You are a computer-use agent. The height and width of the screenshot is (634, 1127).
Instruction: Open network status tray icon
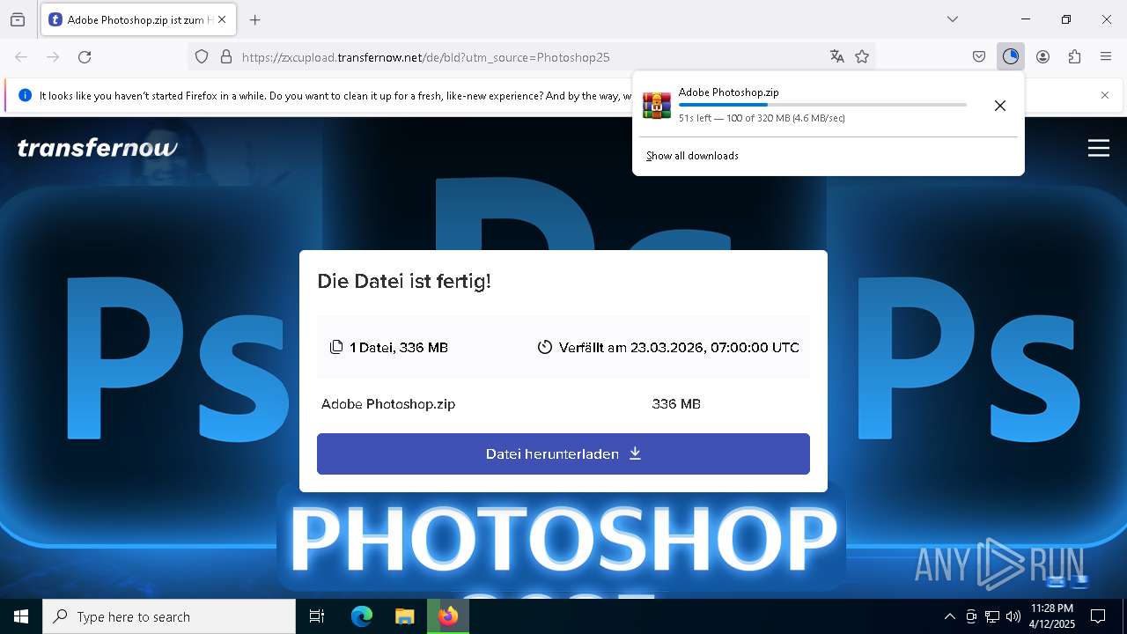[992, 616]
